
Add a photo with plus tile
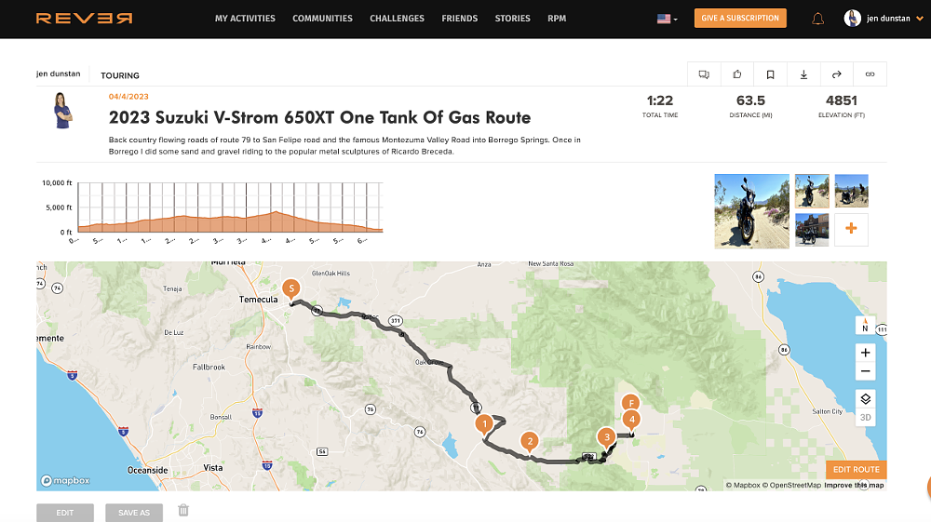[851, 229]
